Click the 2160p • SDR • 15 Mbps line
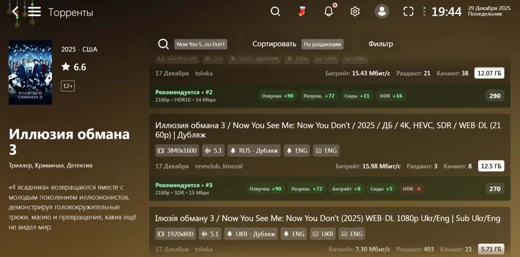The height and width of the screenshot is (257, 520). 182,193
